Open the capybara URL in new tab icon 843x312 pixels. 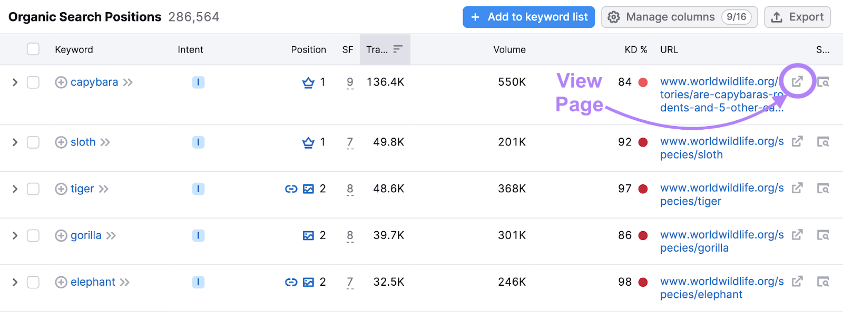coord(797,81)
